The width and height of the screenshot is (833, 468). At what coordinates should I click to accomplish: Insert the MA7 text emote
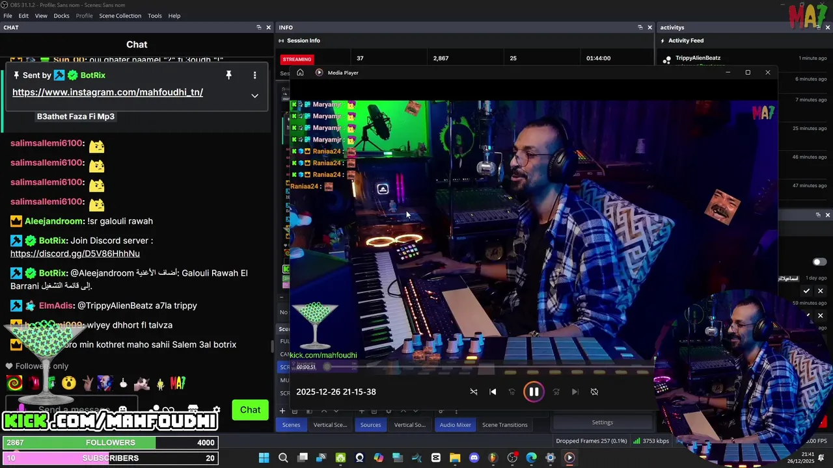(x=178, y=383)
